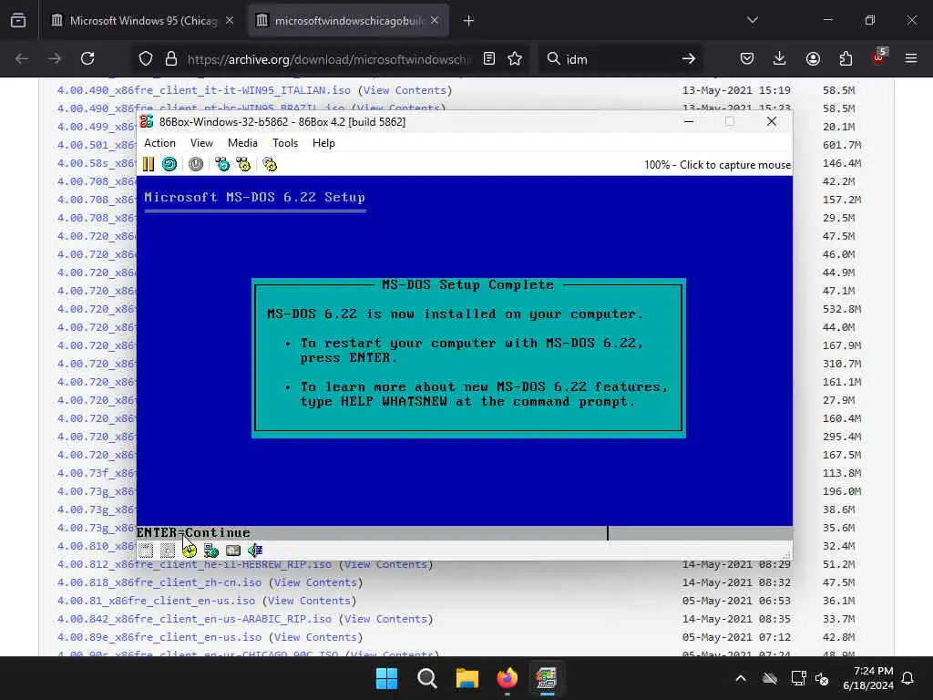Screen dimensions: 933x700
Task: Bookmark this page with star icon
Action: click(515, 58)
